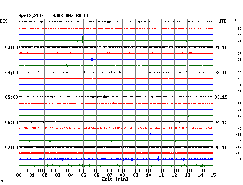Click the 10 minute axis label
Image resolution: width=243 pixels, height=185 pixels.
(x=148, y=175)
